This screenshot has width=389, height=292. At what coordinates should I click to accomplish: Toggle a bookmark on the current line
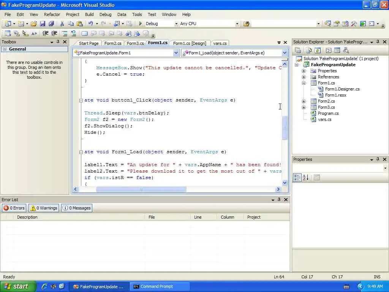coord(85,33)
